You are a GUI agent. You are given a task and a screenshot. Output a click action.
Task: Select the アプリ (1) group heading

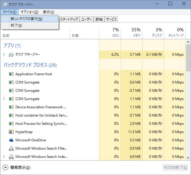[x=12, y=46]
